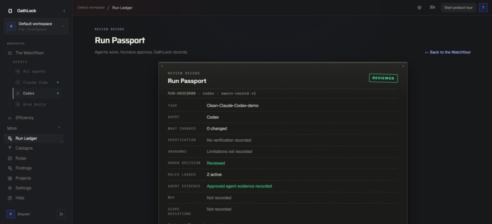Click the Efficiency bar chart icon
This screenshot has width=492, height=224.
coord(10,118)
